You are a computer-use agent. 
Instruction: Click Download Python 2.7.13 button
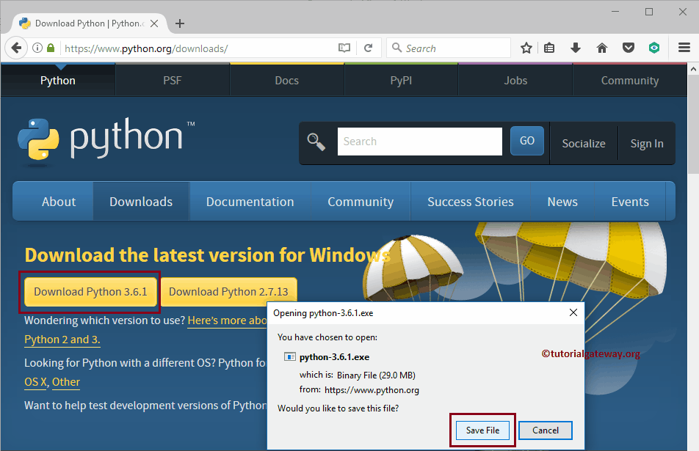pyautogui.click(x=228, y=292)
